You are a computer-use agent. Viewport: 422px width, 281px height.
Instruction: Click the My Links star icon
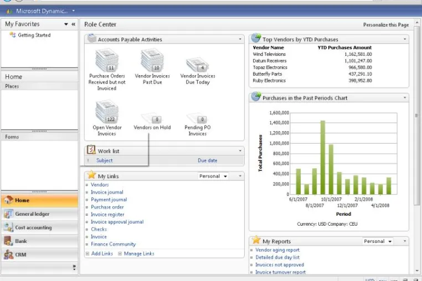(x=91, y=175)
